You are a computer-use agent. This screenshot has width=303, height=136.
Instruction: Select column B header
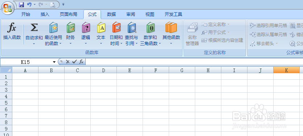pyautogui.click(x=51, y=70)
